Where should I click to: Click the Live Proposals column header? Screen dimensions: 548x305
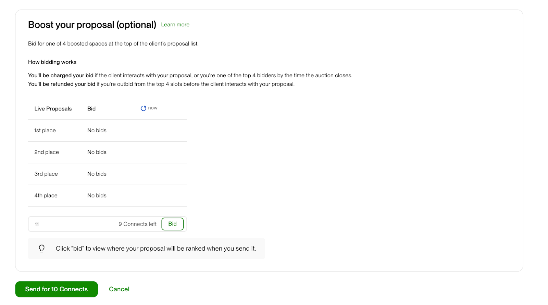(x=53, y=108)
